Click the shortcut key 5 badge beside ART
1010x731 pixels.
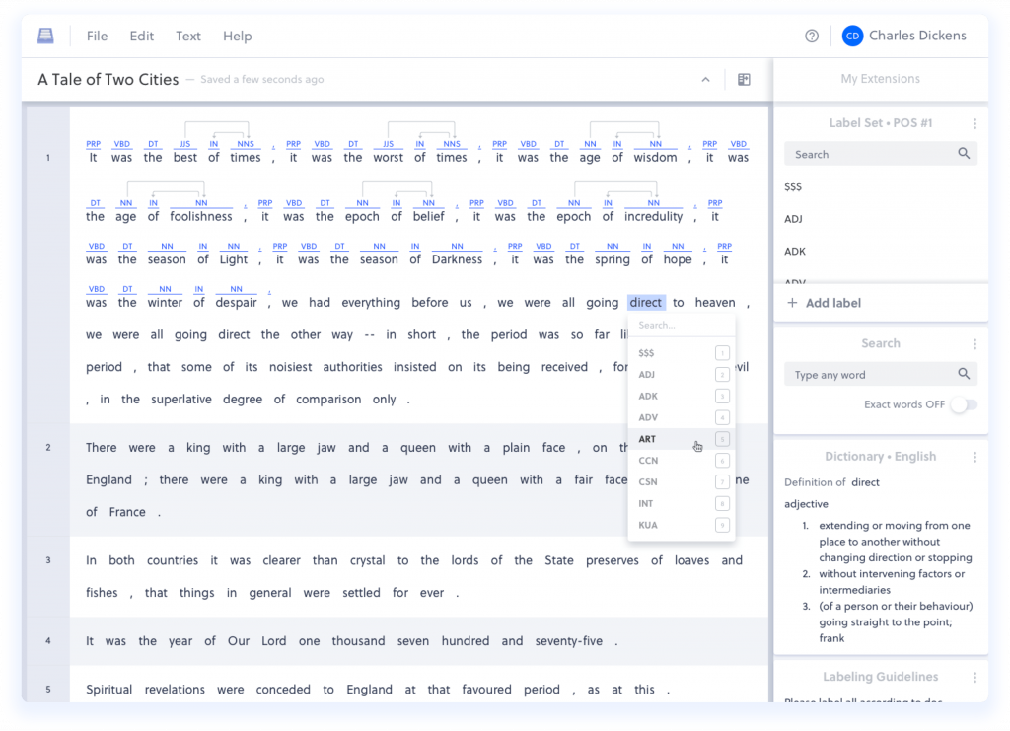[722, 439]
